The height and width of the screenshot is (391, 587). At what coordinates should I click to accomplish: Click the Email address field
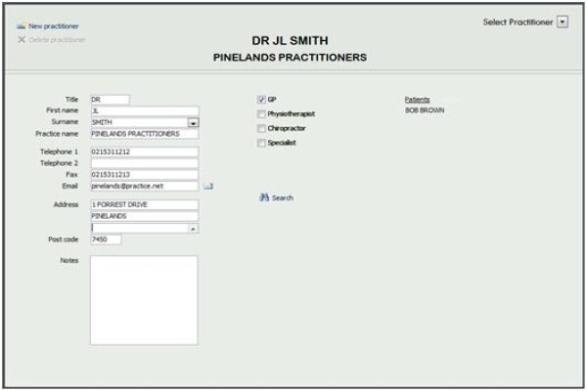pos(145,187)
